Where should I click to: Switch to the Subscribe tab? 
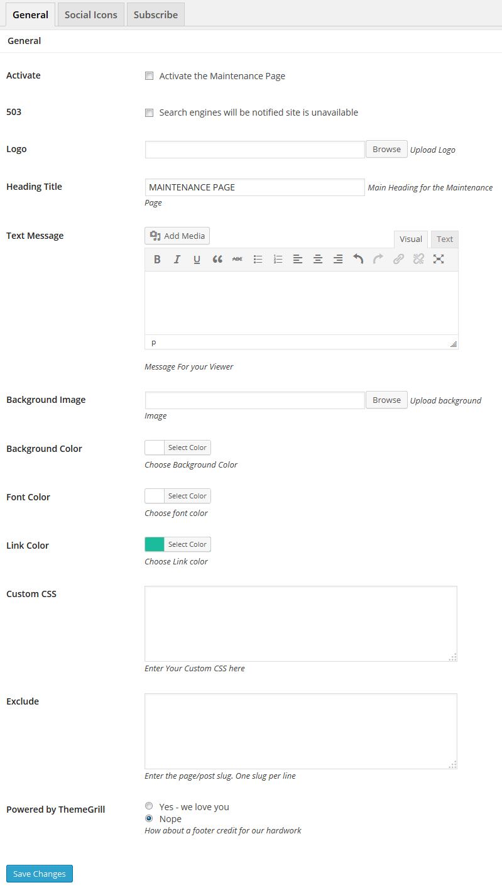[156, 14]
